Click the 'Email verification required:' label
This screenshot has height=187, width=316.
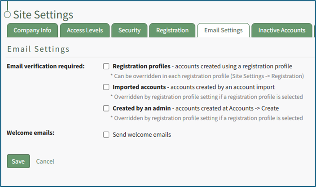(x=46, y=66)
